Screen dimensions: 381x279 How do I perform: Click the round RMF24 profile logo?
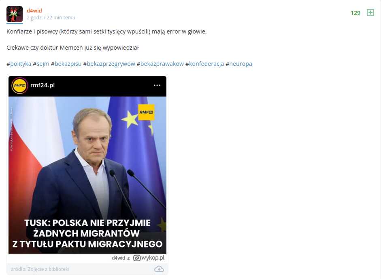20,85
